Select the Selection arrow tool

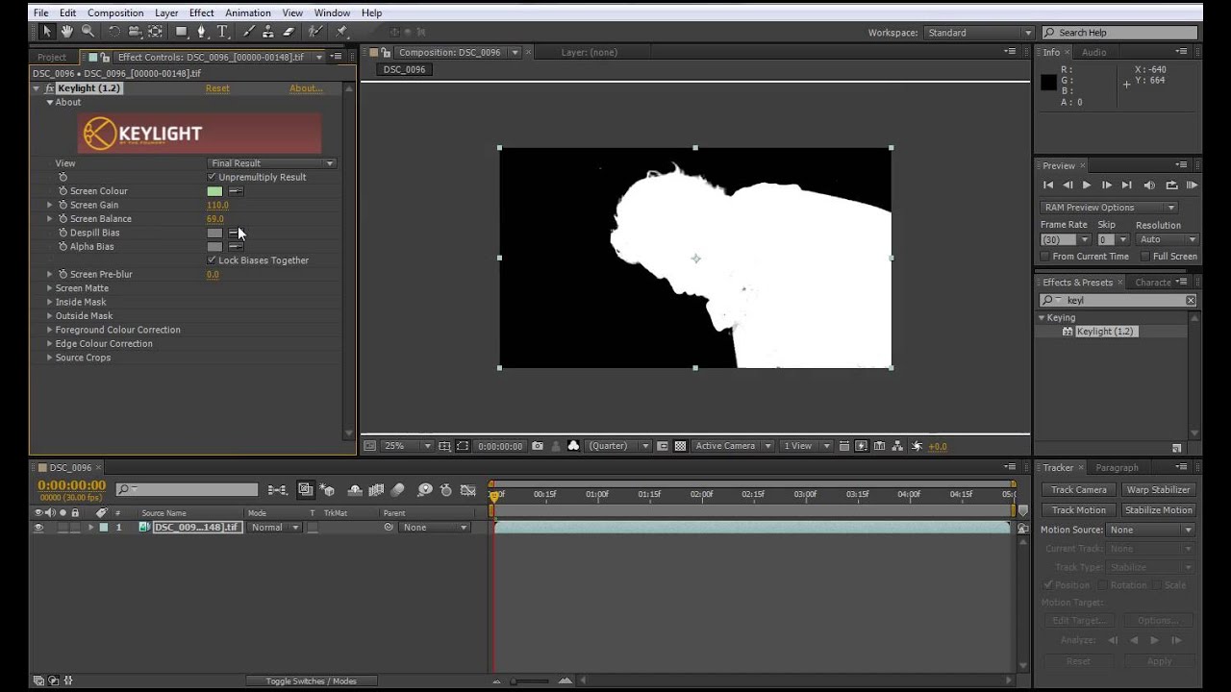click(x=46, y=32)
